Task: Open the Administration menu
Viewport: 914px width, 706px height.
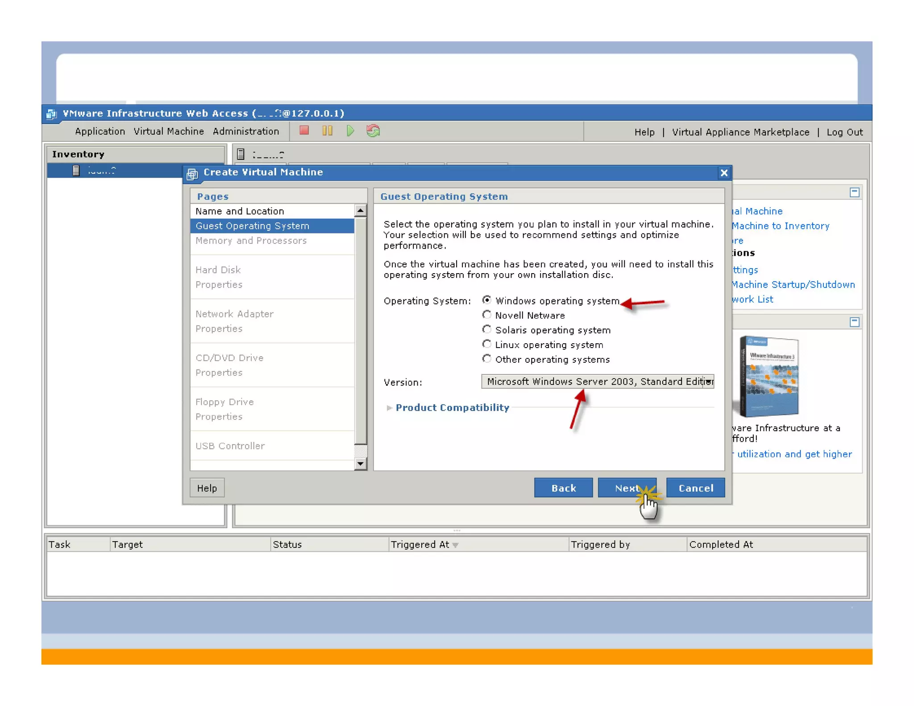Action: 245,131
